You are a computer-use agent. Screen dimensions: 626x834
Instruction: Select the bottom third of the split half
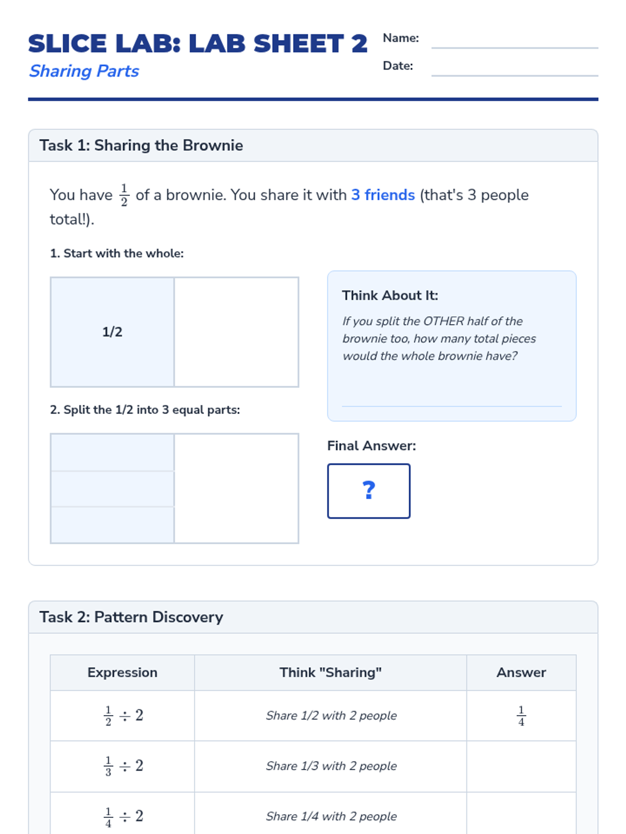[112, 525]
